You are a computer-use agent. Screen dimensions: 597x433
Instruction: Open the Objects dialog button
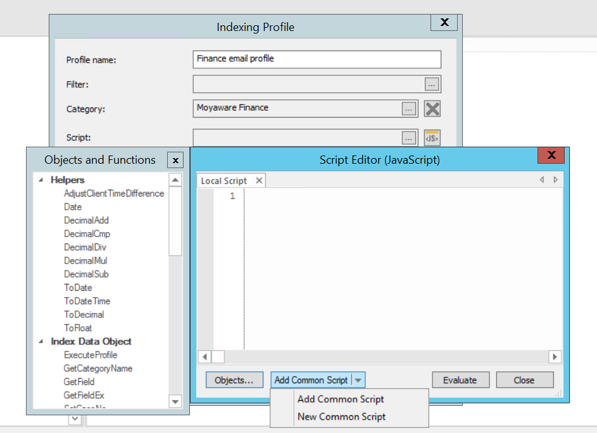tap(234, 380)
